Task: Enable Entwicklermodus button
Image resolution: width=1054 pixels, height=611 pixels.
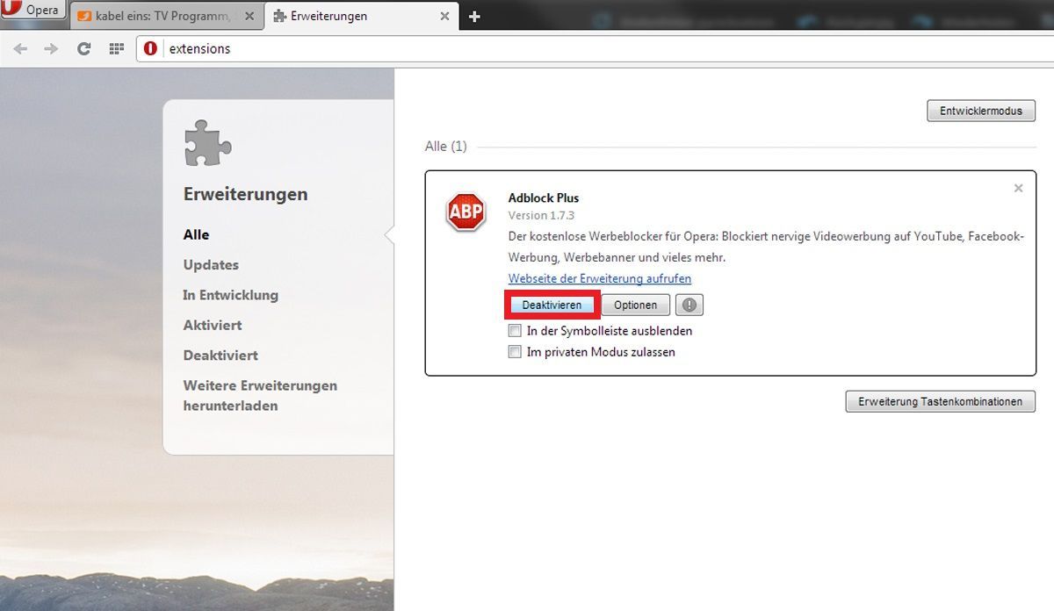Action: pos(980,111)
